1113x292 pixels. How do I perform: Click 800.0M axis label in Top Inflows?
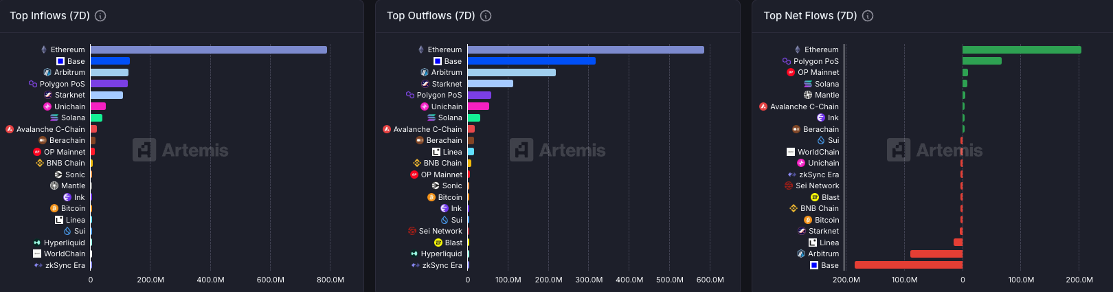pos(330,280)
